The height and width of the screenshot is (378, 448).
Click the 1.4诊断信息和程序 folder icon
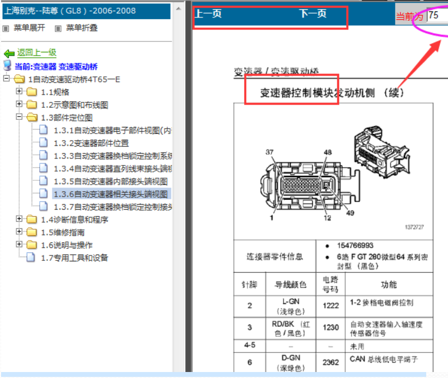32,220
